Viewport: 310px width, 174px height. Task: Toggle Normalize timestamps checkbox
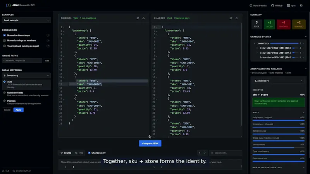4,35
